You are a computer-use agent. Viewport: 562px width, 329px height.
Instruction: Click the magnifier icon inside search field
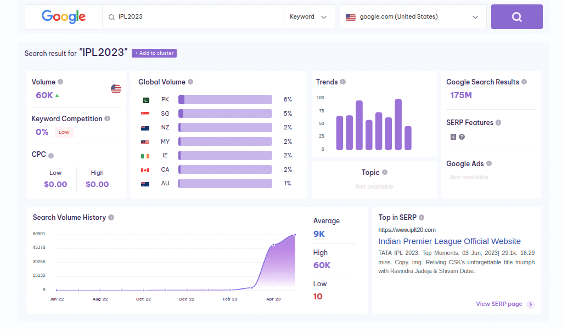pos(111,17)
